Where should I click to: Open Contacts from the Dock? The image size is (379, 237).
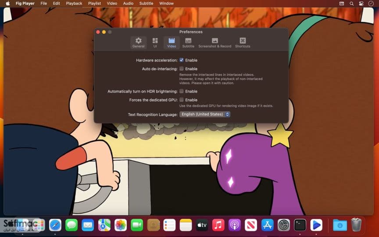(153, 225)
